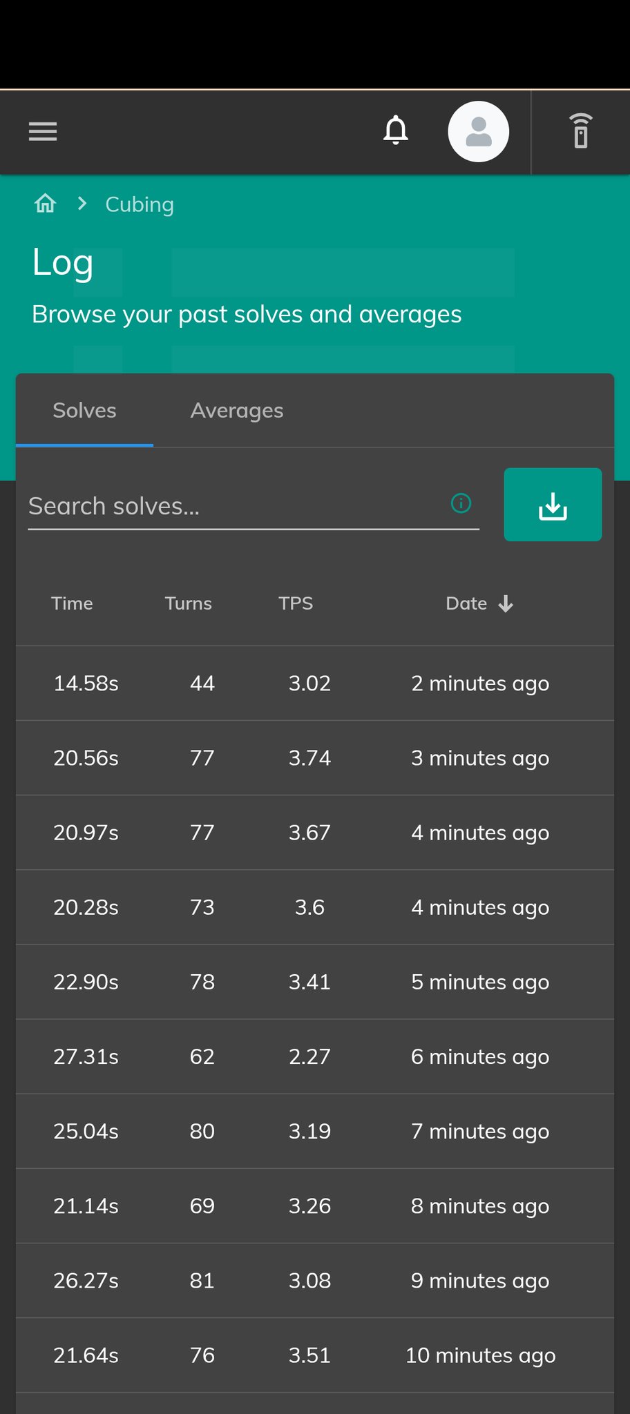Sort the table by Turns column
The height and width of the screenshot is (1414, 630).
(x=188, y=603)
